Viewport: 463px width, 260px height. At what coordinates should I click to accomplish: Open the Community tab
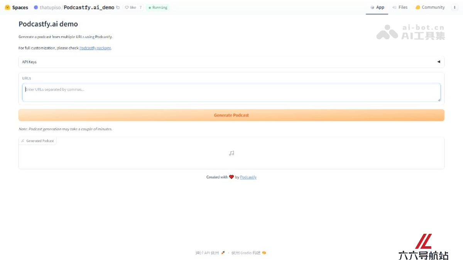430,7
